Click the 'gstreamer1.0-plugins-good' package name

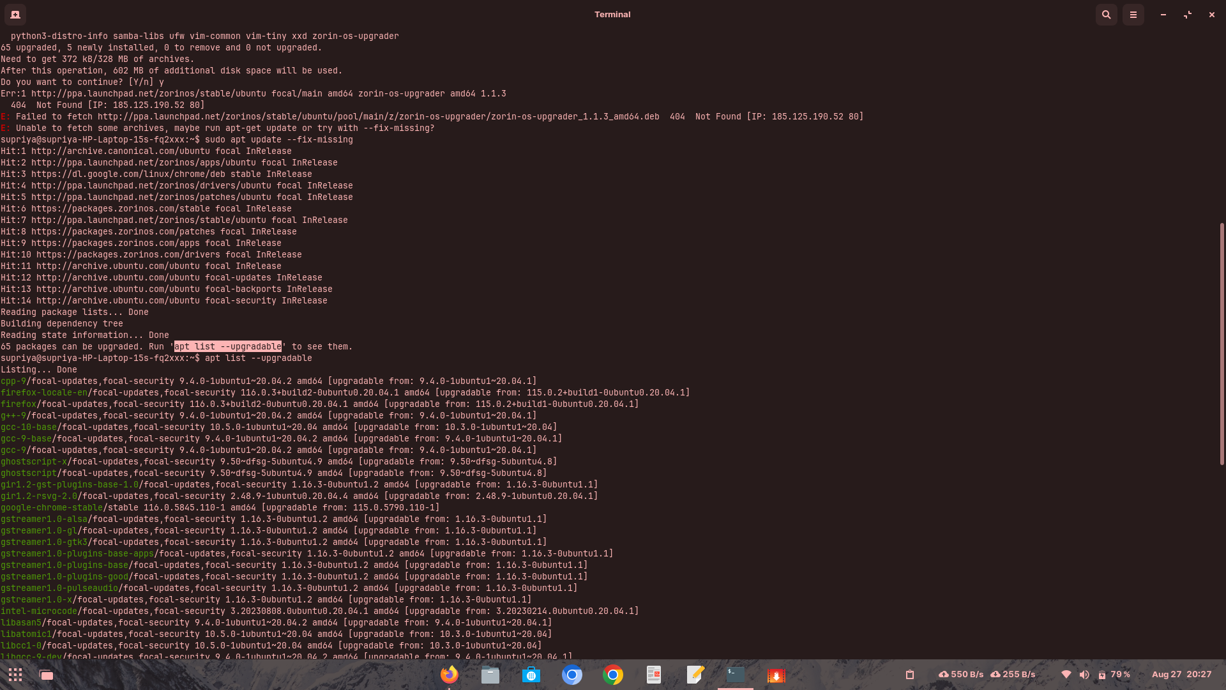[64, 577]
